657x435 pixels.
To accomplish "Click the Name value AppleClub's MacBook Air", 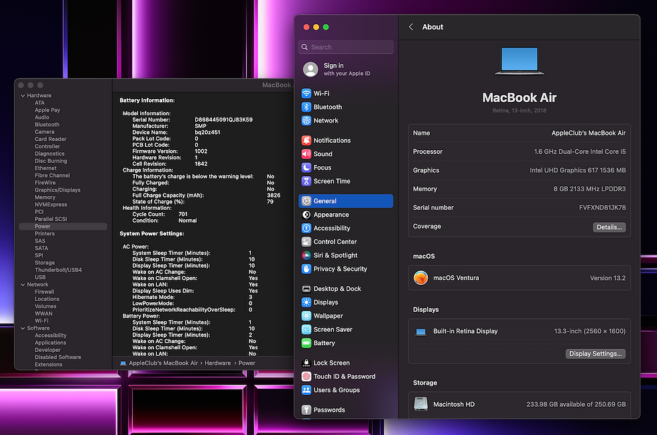I will pos(589,133).
